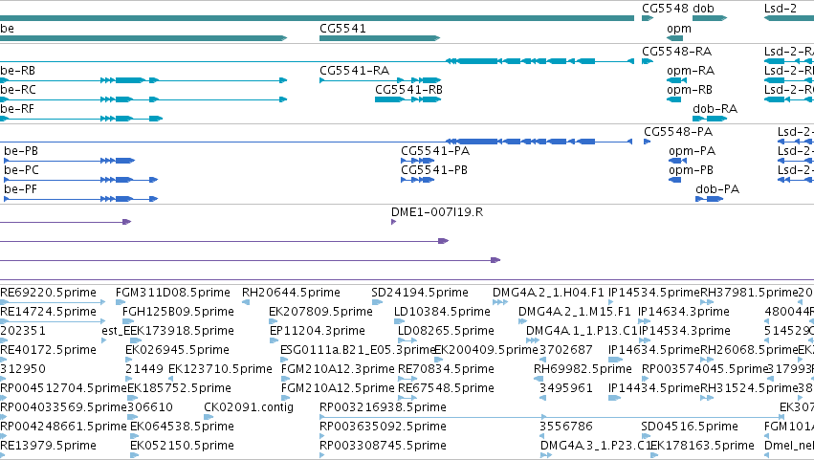The width and height of the screenshot is (814, 460).
Task: Click protein be-PC label
Action: click(21, 170)
